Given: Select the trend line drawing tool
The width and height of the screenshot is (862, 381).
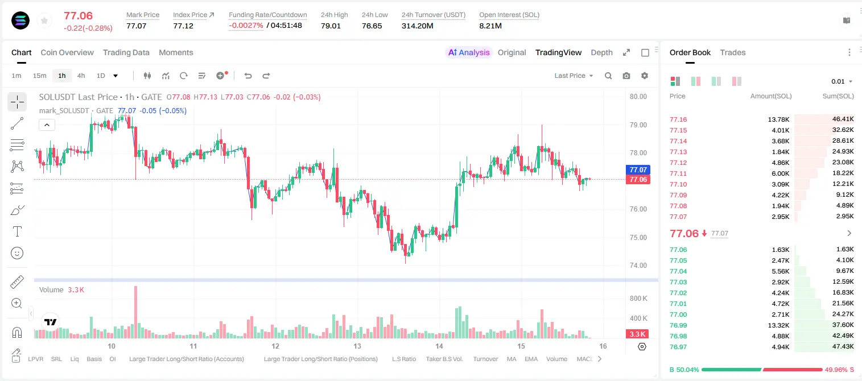Looking at the screenshot, I should click(x=17, y=123).
